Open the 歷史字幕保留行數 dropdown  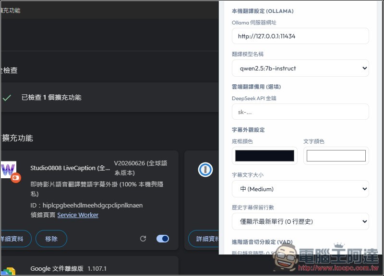300,221
